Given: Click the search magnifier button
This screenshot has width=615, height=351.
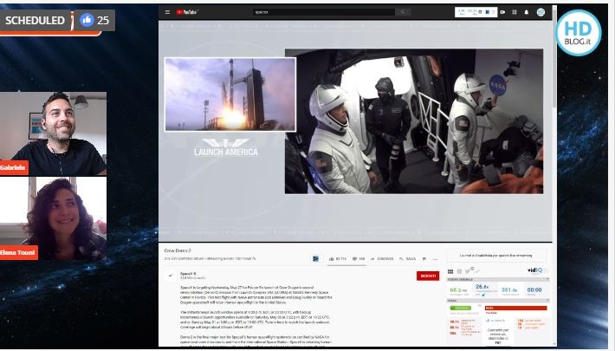Looking at the screenshot, I should [403, 12].
